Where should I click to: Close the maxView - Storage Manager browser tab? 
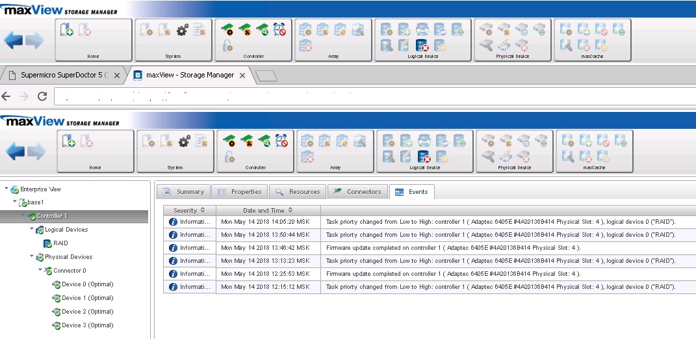[x=242, y=75]
